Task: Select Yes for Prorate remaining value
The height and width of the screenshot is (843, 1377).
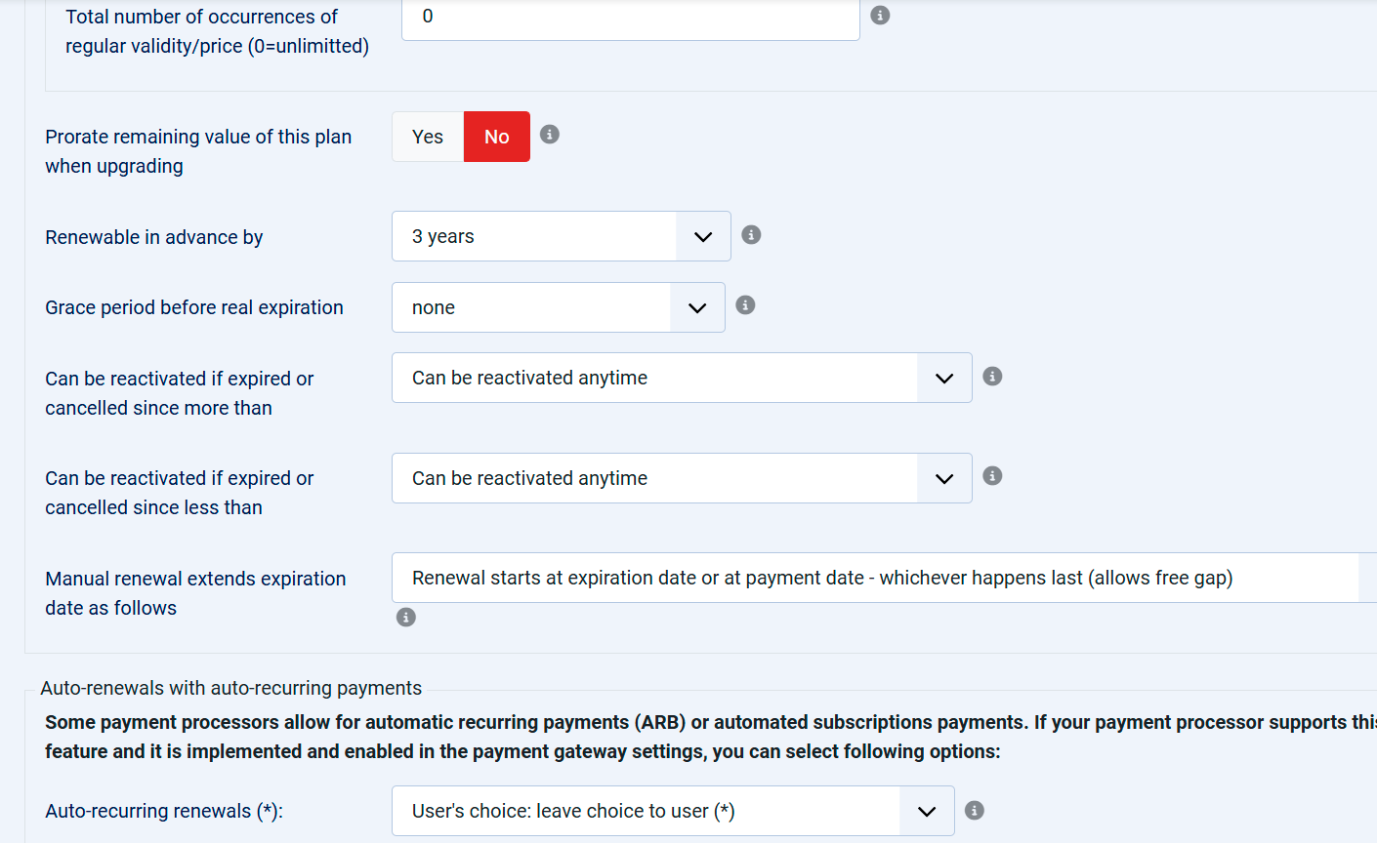Action: (428, 137)
